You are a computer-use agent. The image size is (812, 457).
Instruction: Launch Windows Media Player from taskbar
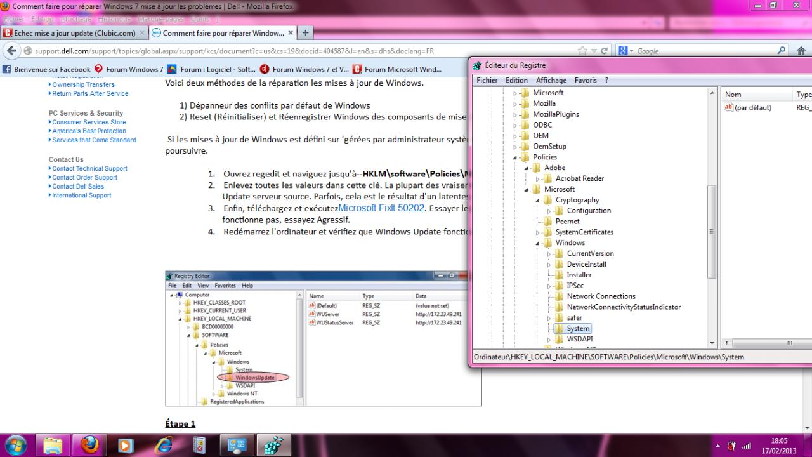click(127, 445)
